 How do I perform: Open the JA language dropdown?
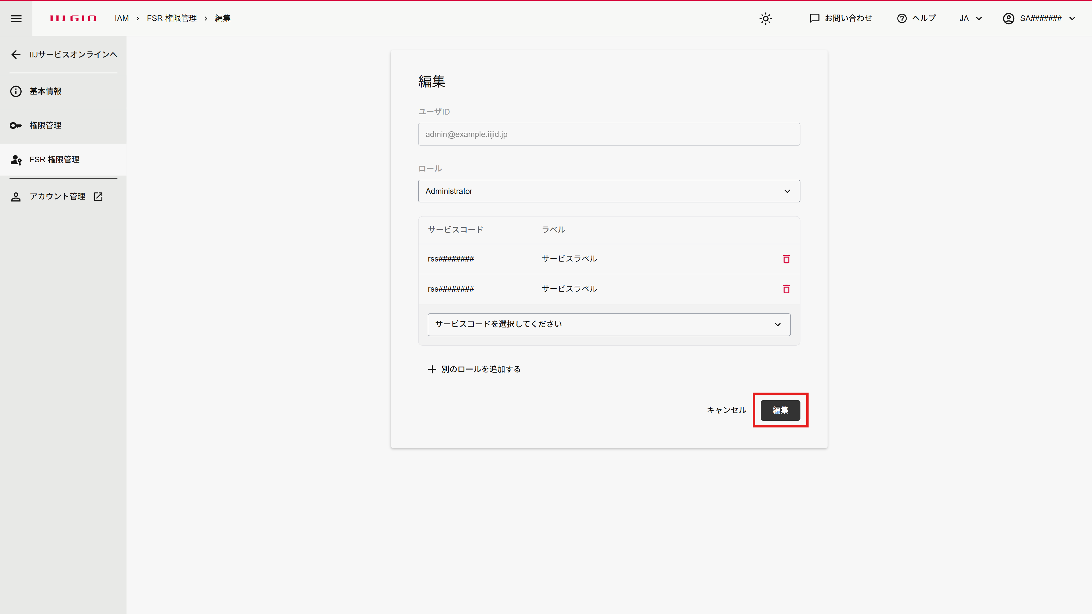click(970, 19)
